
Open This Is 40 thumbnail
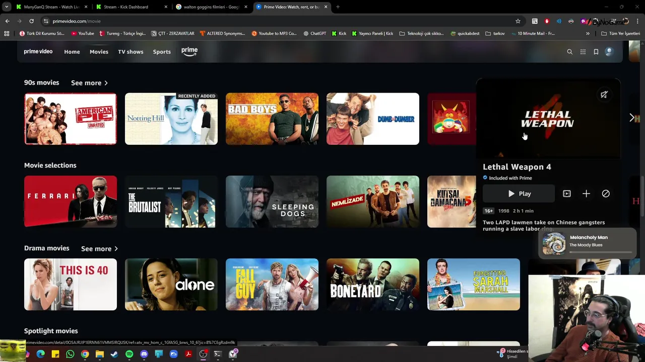[x=71, y=285]
